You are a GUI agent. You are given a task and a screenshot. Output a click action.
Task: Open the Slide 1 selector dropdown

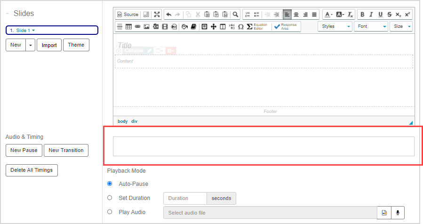click(x=52, y=31)
